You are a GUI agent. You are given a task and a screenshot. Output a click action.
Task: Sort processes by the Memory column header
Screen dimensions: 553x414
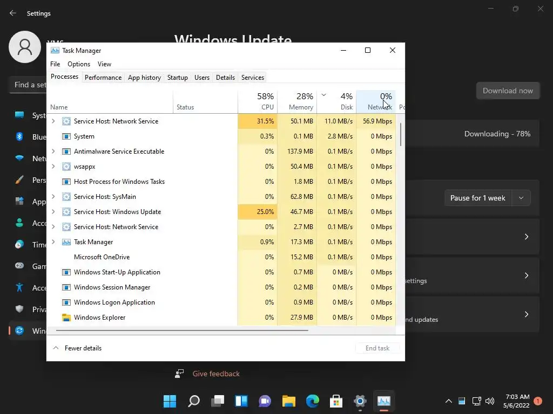click(x=298, y=101)
